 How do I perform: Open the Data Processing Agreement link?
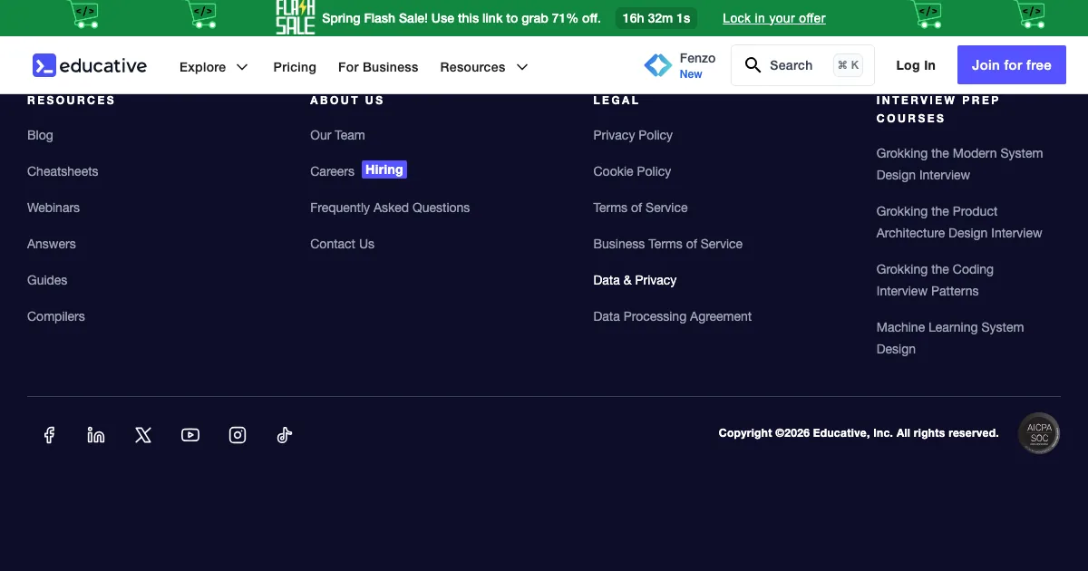click(672, 316)
